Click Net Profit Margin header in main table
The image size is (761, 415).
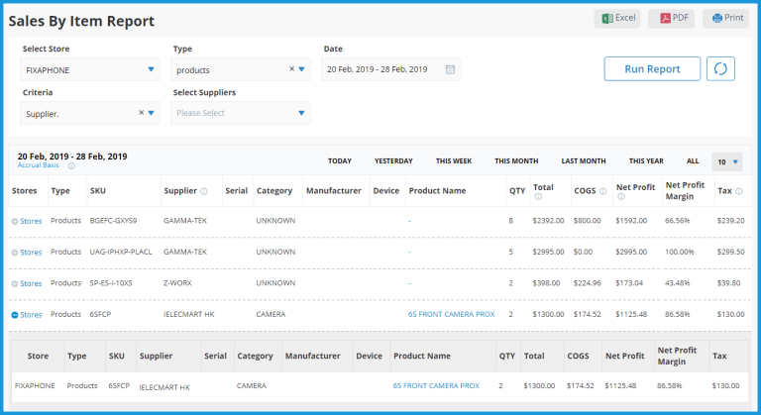click(685, 191)
